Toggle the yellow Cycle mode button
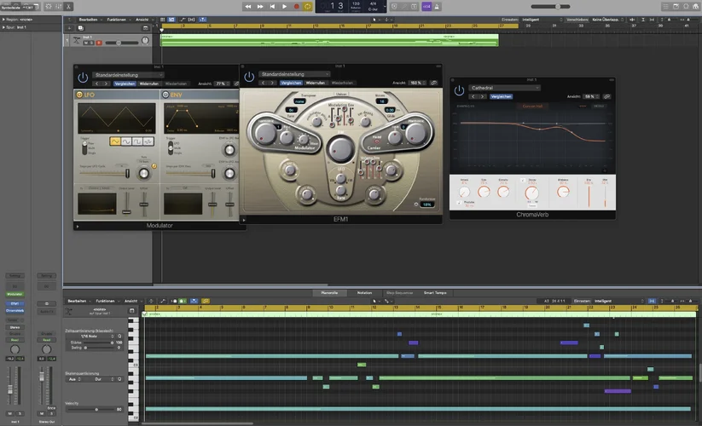The height and width of the screenshot is (426, 702). (308, 6)
